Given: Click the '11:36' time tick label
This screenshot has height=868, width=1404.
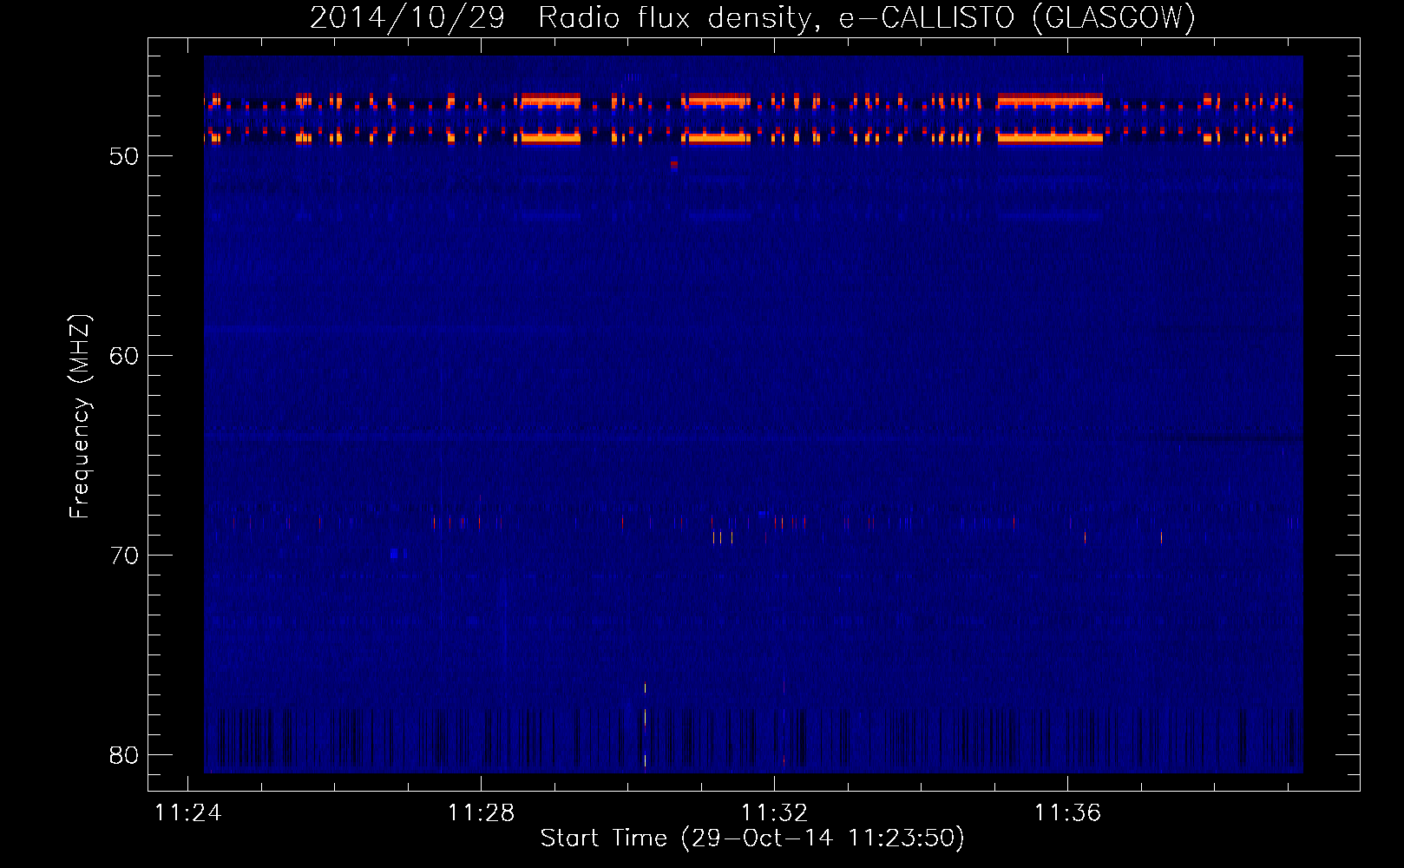Looking at the screenshot, I should pyautogui.click(x=1067, y=812).
